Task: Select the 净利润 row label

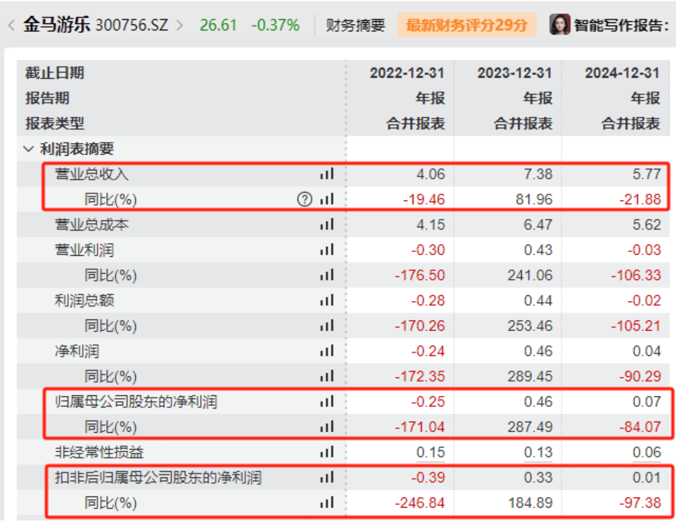Action: 77,351
